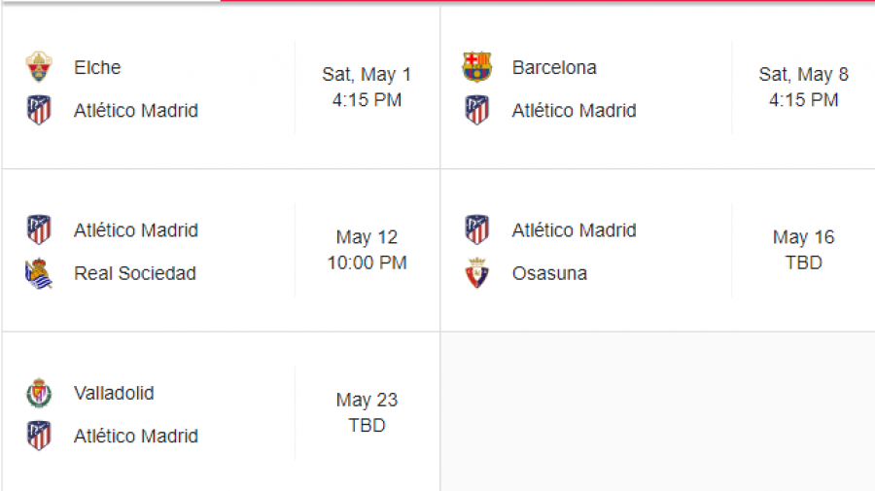Select the May 12 10:00 PM fixture

(367, 250)
